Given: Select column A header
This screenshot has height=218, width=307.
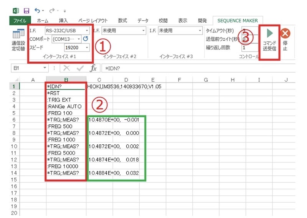Looking at the screenshot, I should click(33, 80).
